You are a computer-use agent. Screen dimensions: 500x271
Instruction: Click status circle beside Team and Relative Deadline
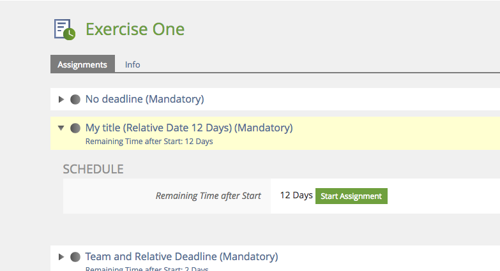pos(75,257)
